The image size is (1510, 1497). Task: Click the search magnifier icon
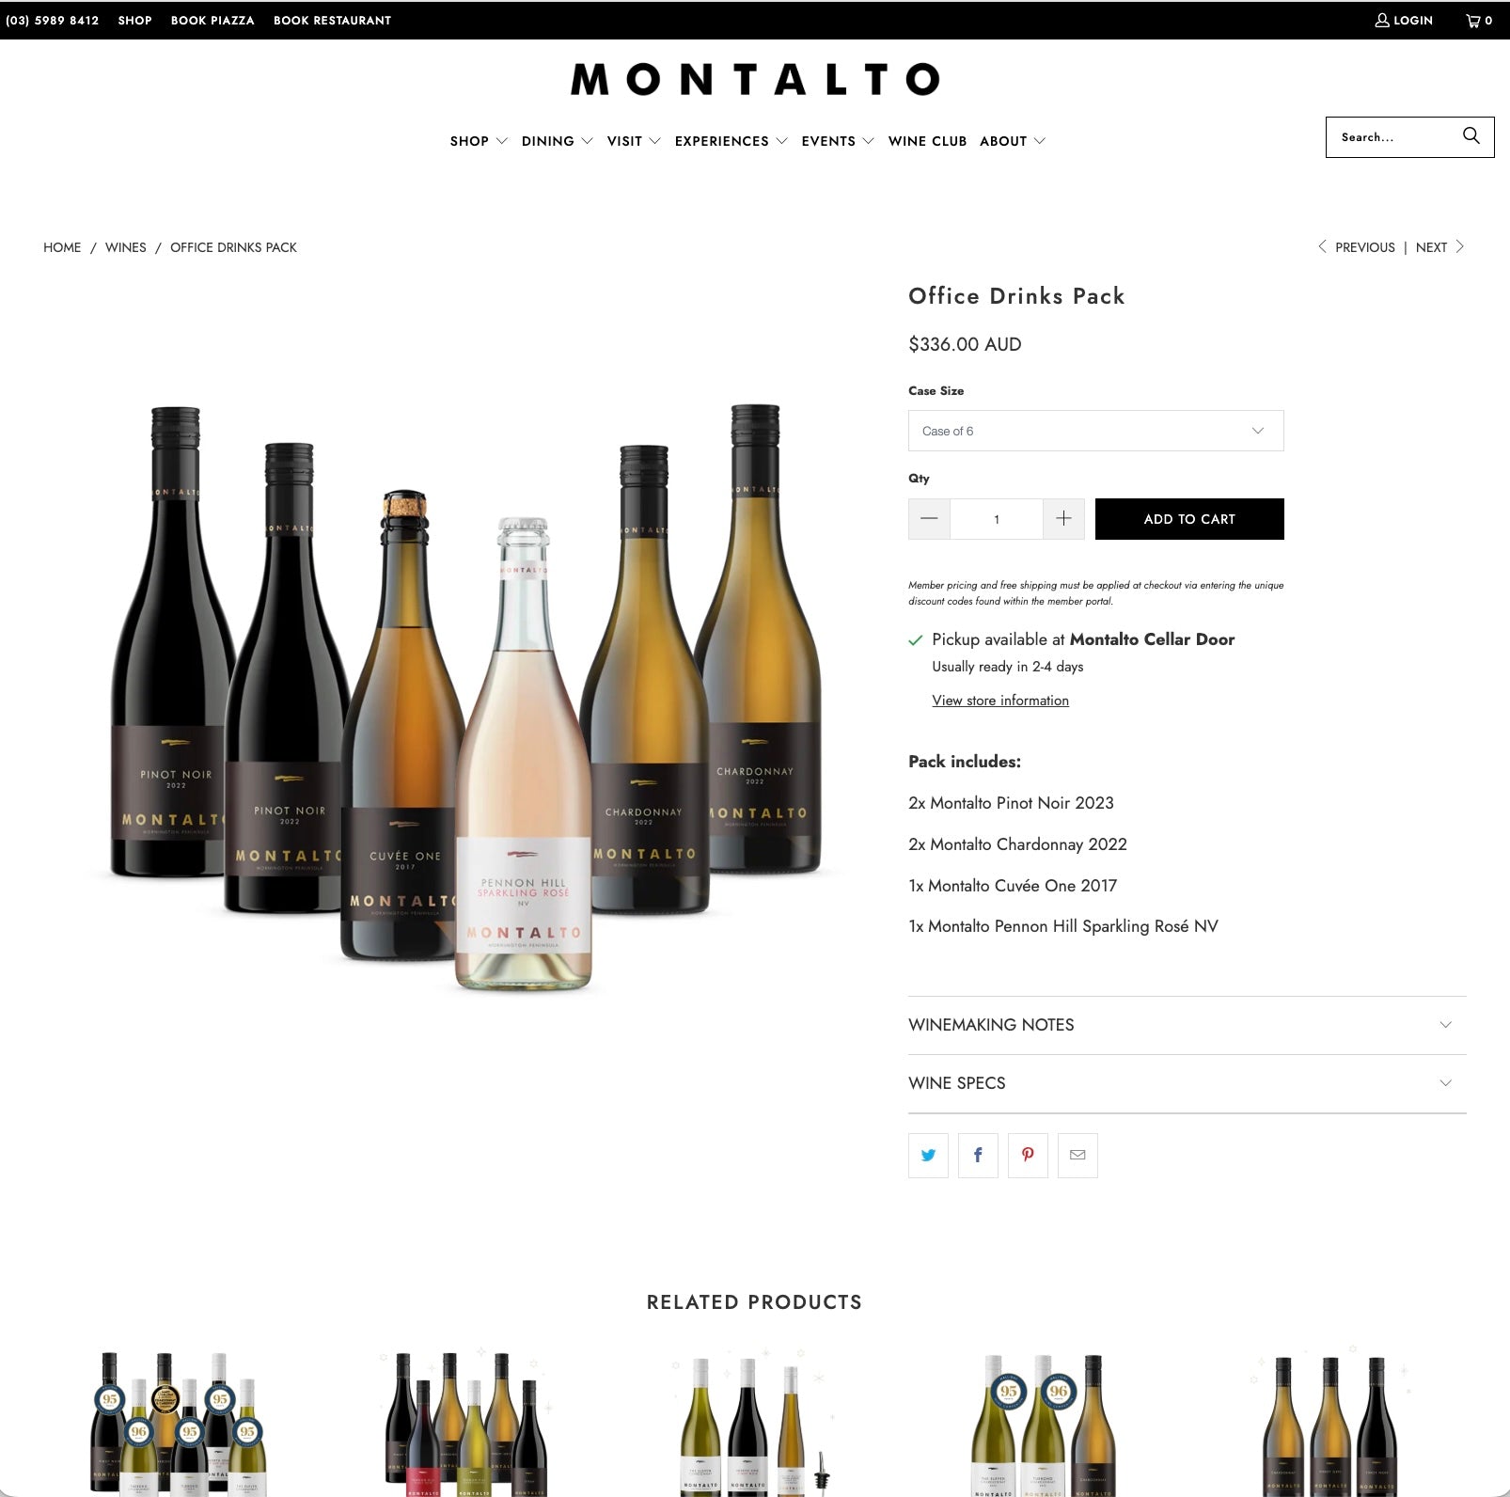coord(1471,136)
